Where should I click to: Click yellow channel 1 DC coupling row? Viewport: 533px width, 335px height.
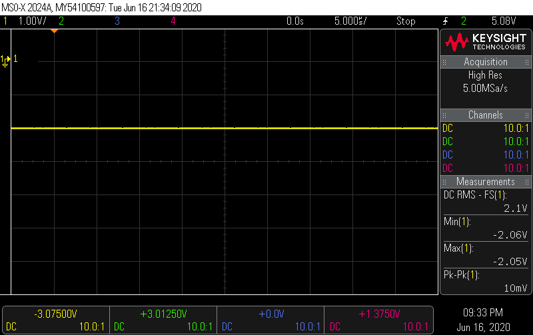pos(486,129)
